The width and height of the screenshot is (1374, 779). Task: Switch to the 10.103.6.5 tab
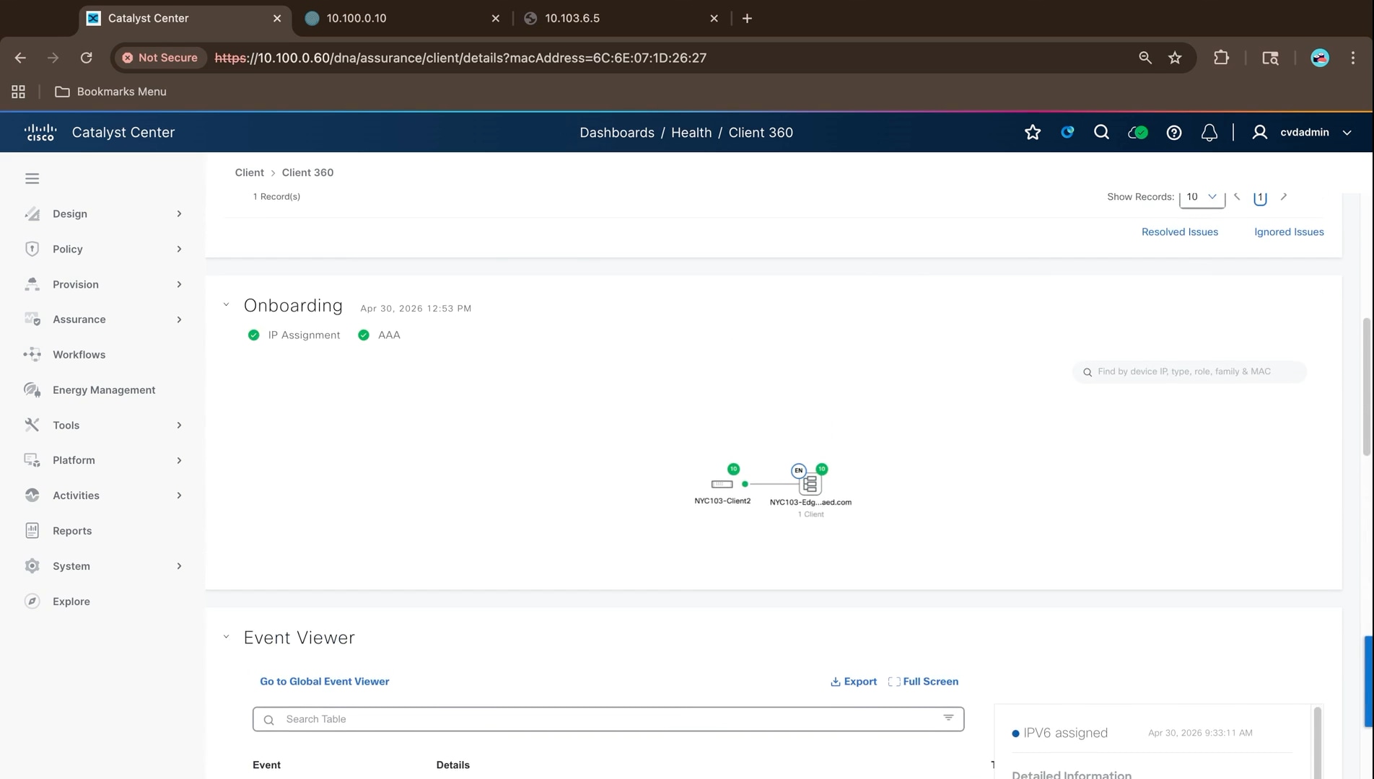pos(620,18)
